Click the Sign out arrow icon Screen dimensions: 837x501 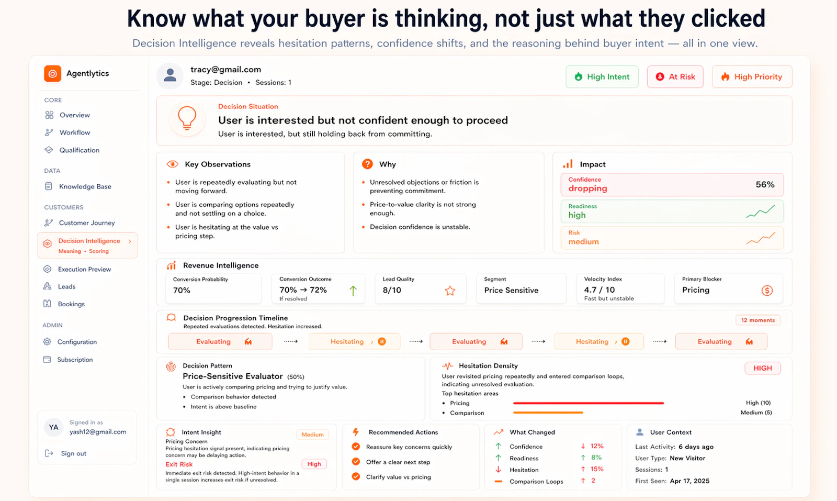click(x=49, y=453)
